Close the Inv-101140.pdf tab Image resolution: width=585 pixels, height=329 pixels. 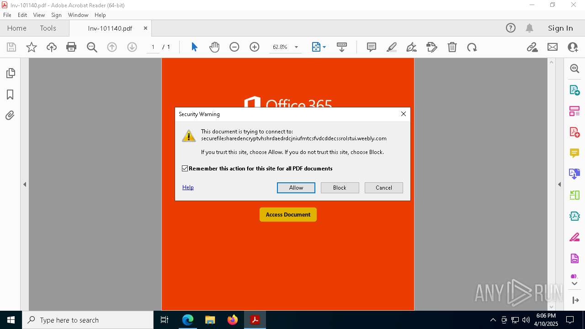(x=145, y=28)
